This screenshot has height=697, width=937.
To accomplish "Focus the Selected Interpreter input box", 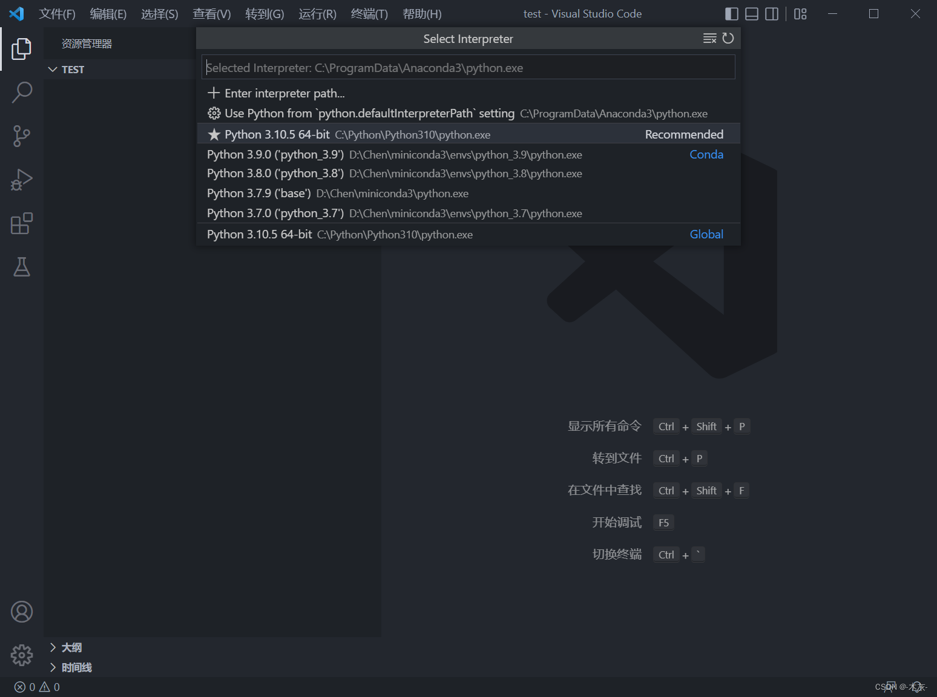I will (468, 67).
